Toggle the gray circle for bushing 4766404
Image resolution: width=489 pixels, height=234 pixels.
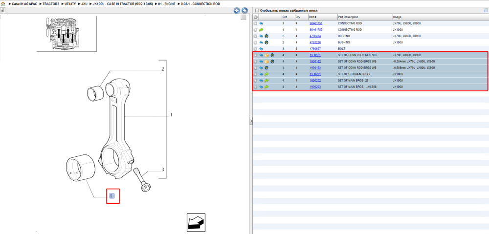click(255, 36)
